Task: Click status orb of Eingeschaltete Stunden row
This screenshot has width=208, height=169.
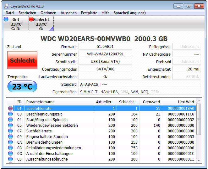Action: pyautogui.click(x=10, y=137)
